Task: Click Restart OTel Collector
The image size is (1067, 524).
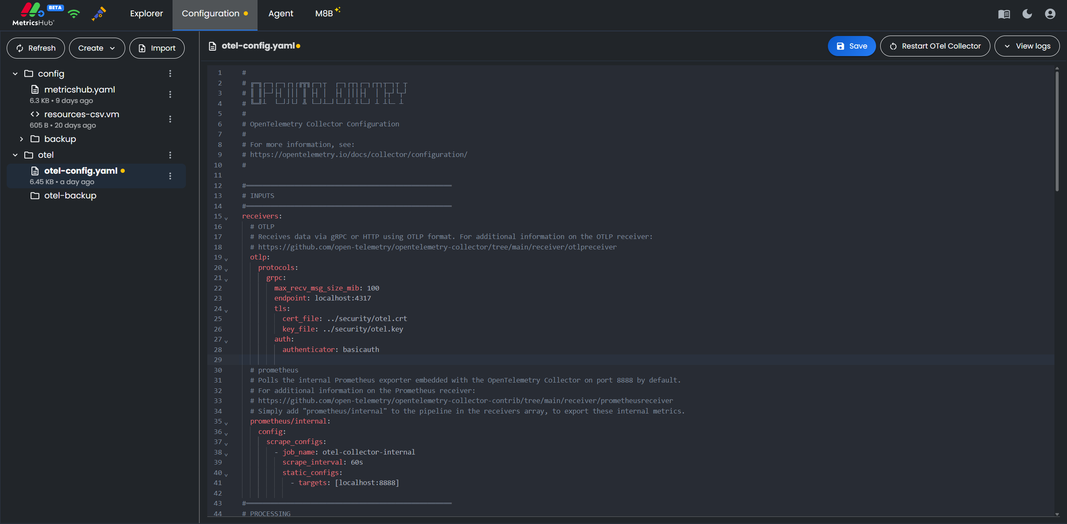Action: (935, 46)
